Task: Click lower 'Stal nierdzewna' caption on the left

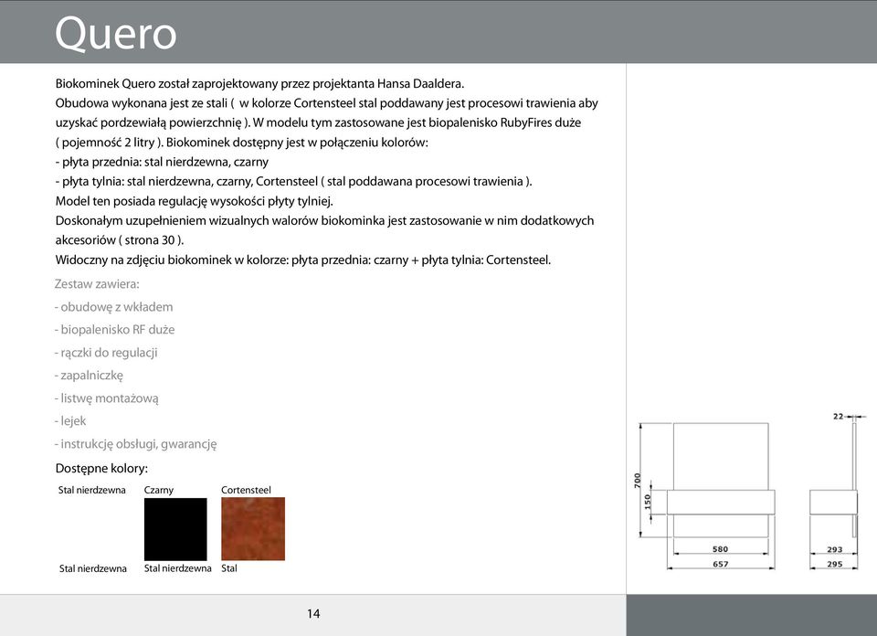Action: click(x=93, y=569)
